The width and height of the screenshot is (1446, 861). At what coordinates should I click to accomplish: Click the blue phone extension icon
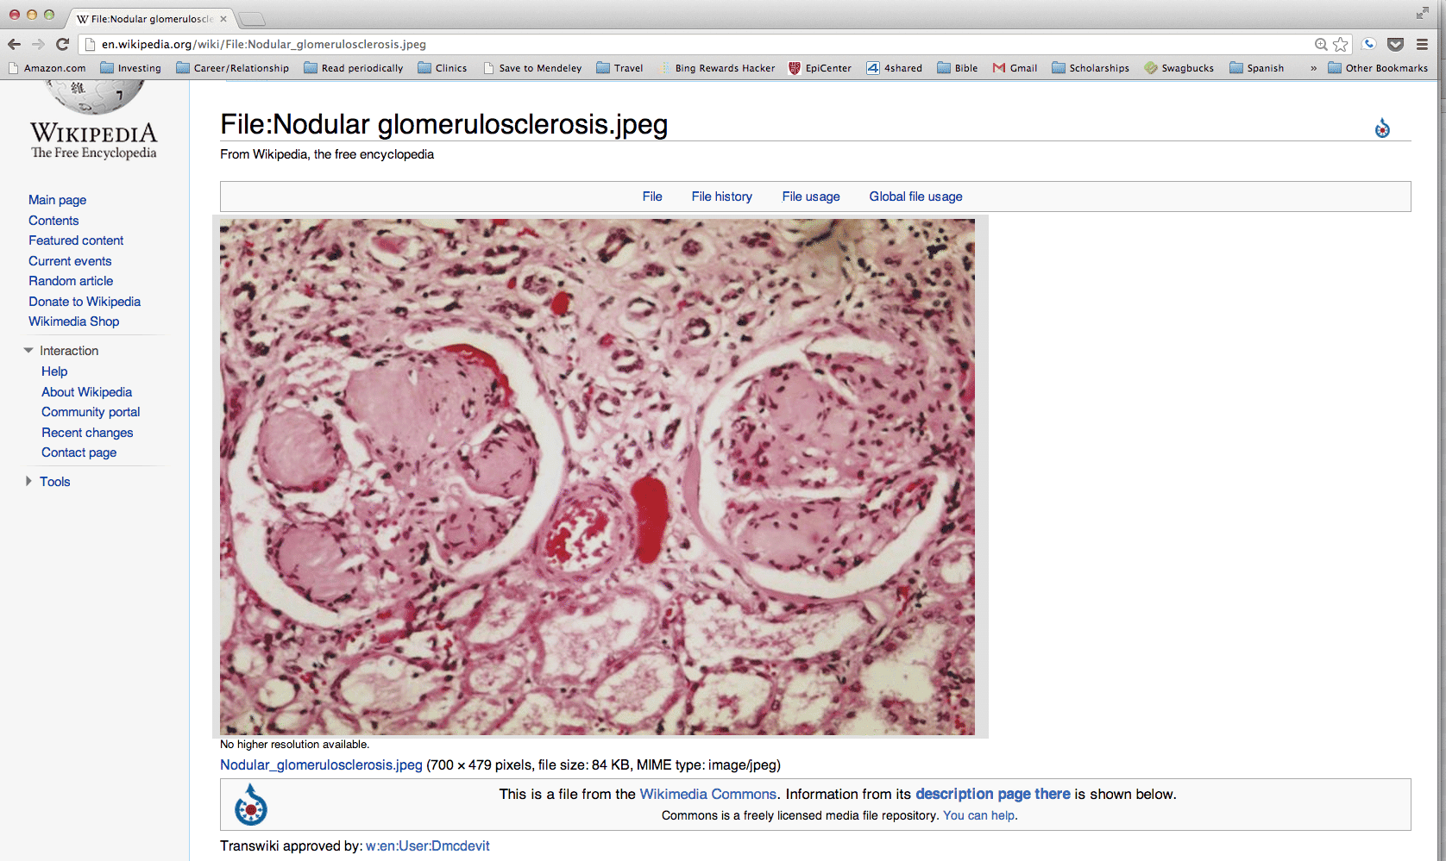point(1369,44)
